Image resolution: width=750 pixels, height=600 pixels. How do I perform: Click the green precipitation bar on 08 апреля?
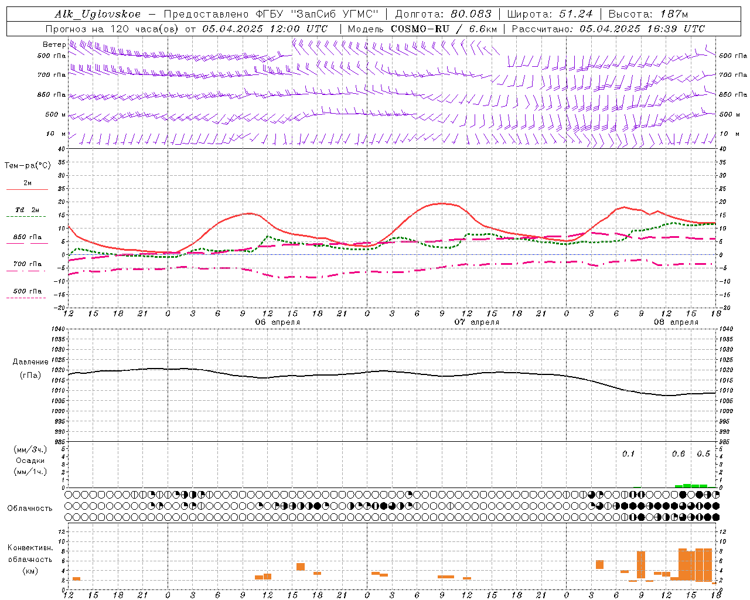tap(691, 486)
